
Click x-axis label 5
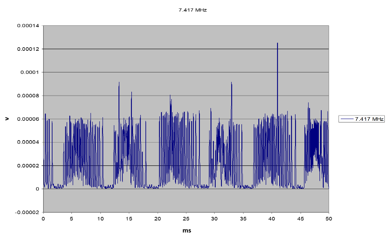coord(72,219)
